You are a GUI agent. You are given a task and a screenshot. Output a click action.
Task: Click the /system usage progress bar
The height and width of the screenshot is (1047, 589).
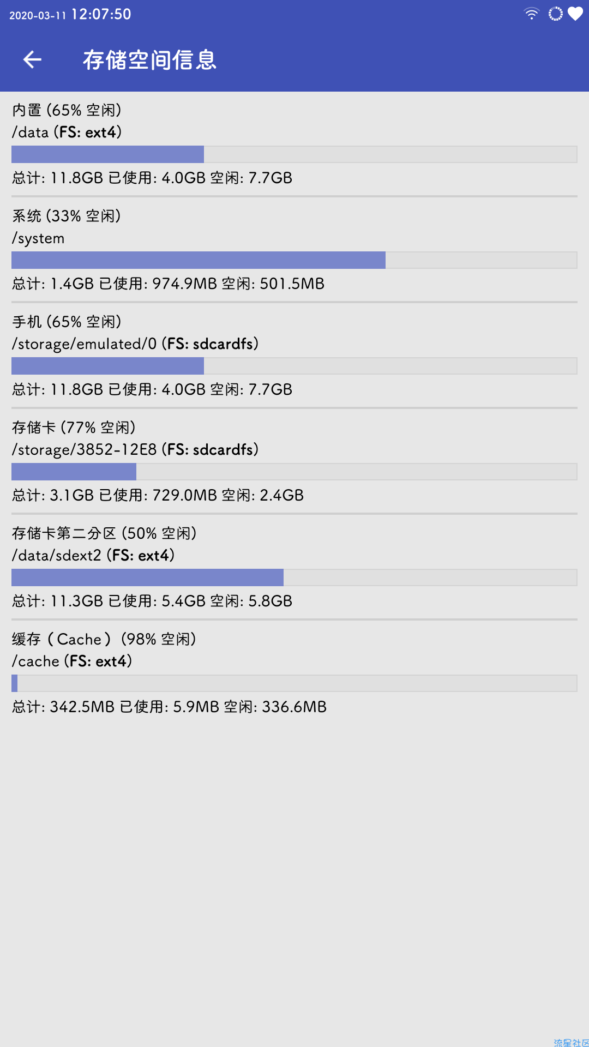coord(294,260)
